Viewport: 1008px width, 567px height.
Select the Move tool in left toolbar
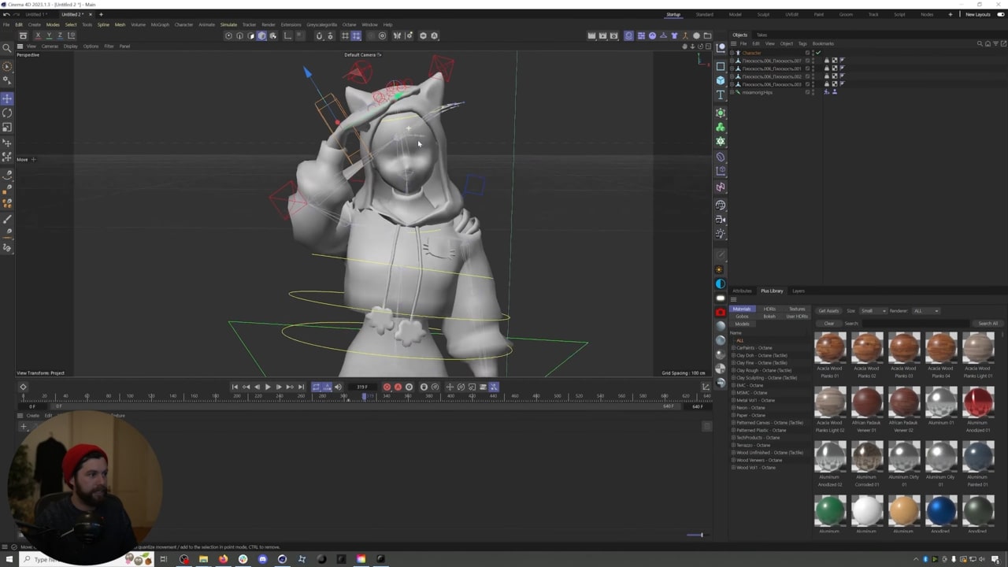7,98
